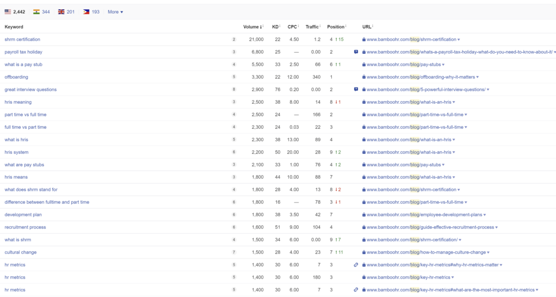This screenshot has width=556, height=297.
Task: Open the More countries dropdown
Action: [x=115, y=12]
